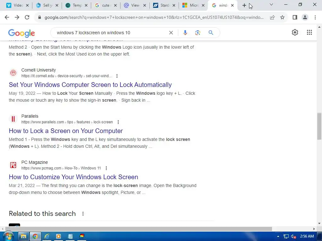The width and height of the screenshot is (322, 241).
Task: Click the Cornell University favicon
Action: click(x=13, y=73)
